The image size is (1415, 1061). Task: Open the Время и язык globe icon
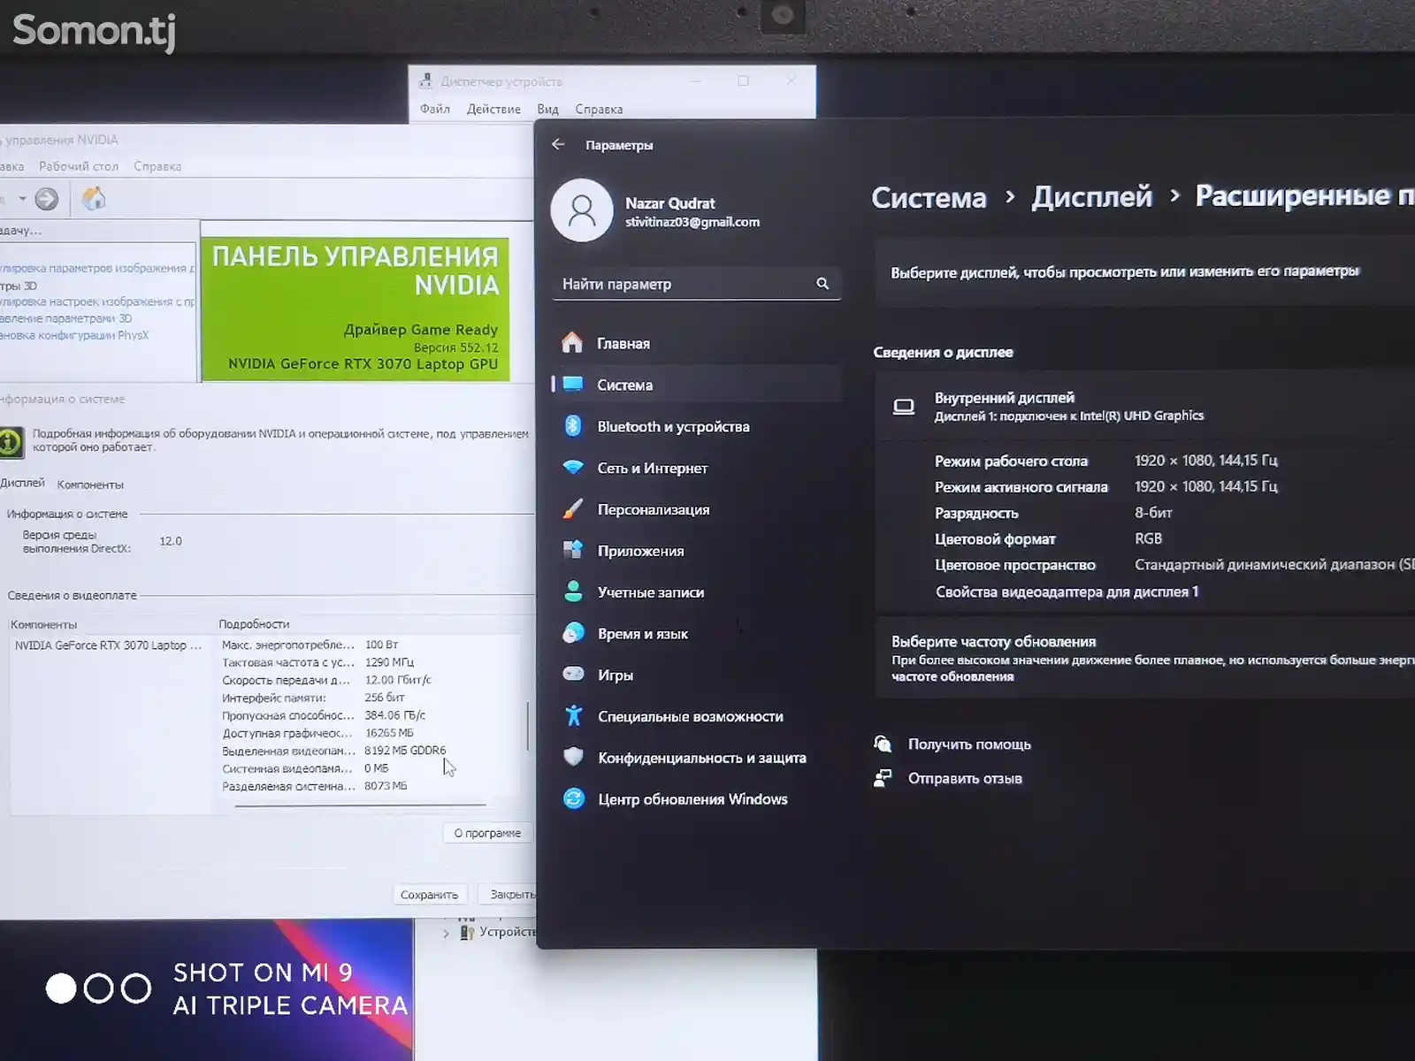coord(573,633)
